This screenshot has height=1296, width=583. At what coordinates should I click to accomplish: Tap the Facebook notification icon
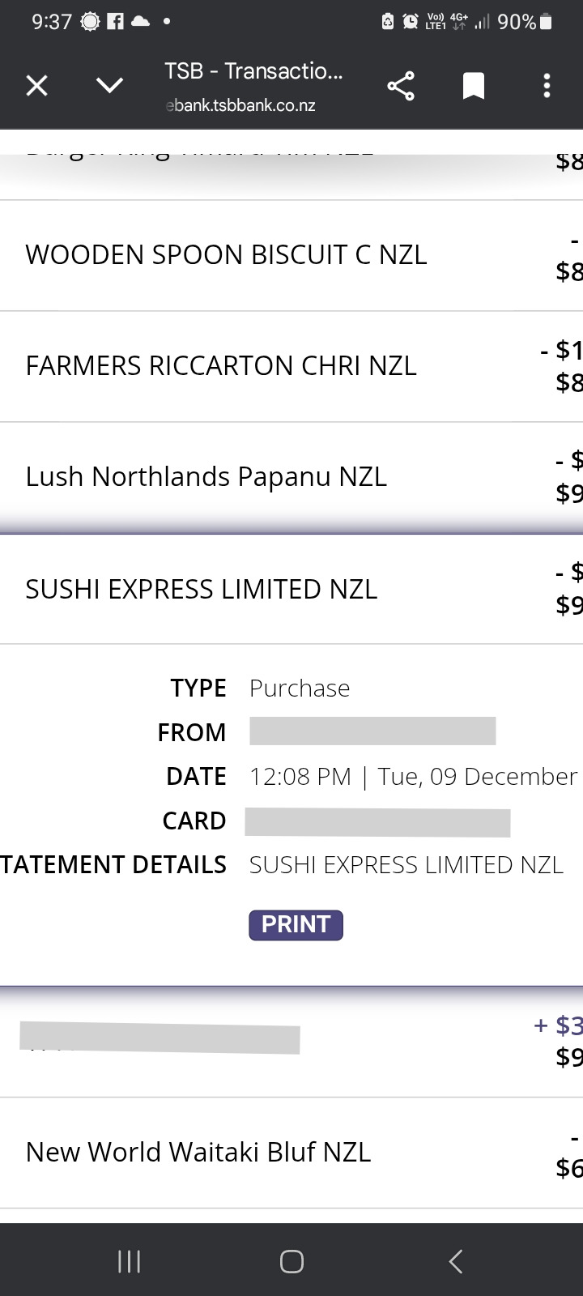(115, 22)
